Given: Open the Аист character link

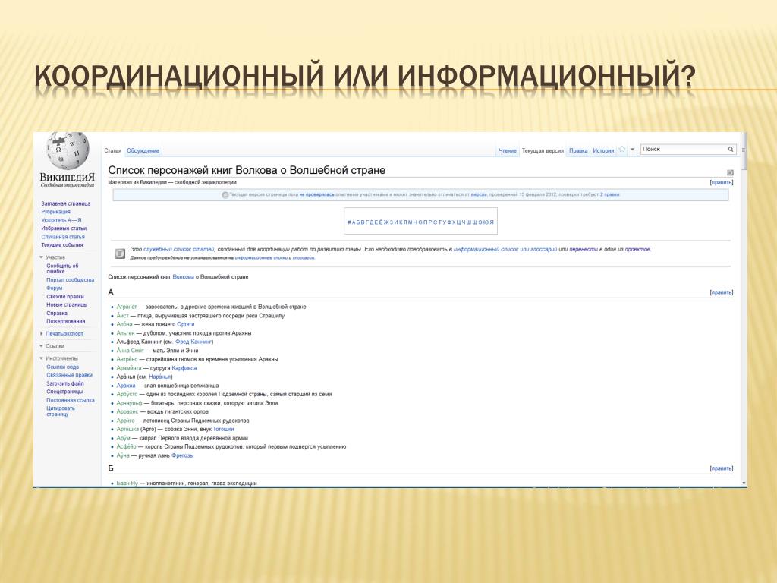Looking at the screenshot, I should click(122, 316).
